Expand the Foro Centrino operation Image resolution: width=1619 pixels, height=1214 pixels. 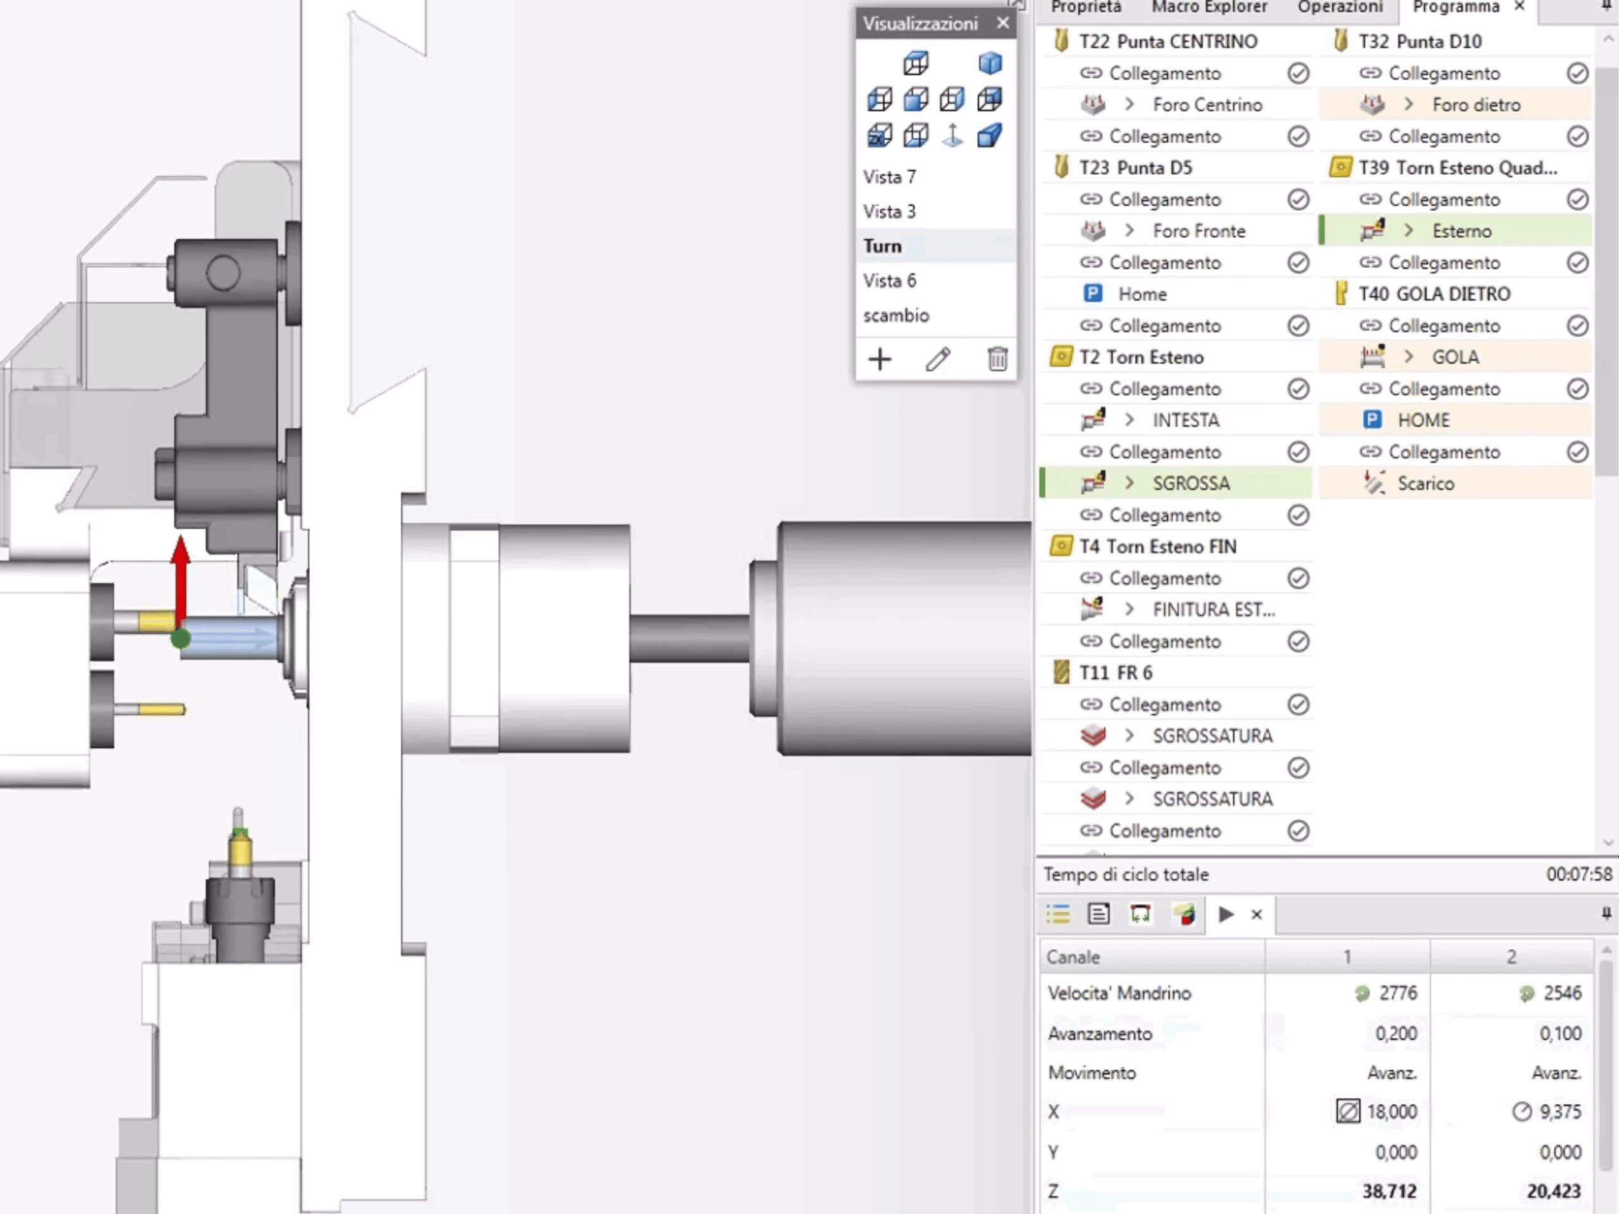coord(1130,104)
